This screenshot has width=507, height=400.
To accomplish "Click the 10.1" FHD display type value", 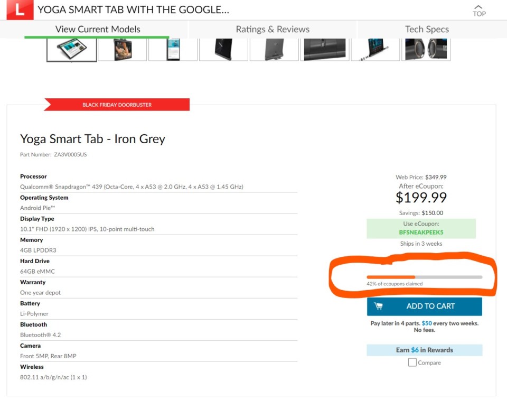I will [x=87, y=229].
